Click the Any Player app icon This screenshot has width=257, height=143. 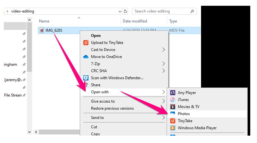pos(173,93)
